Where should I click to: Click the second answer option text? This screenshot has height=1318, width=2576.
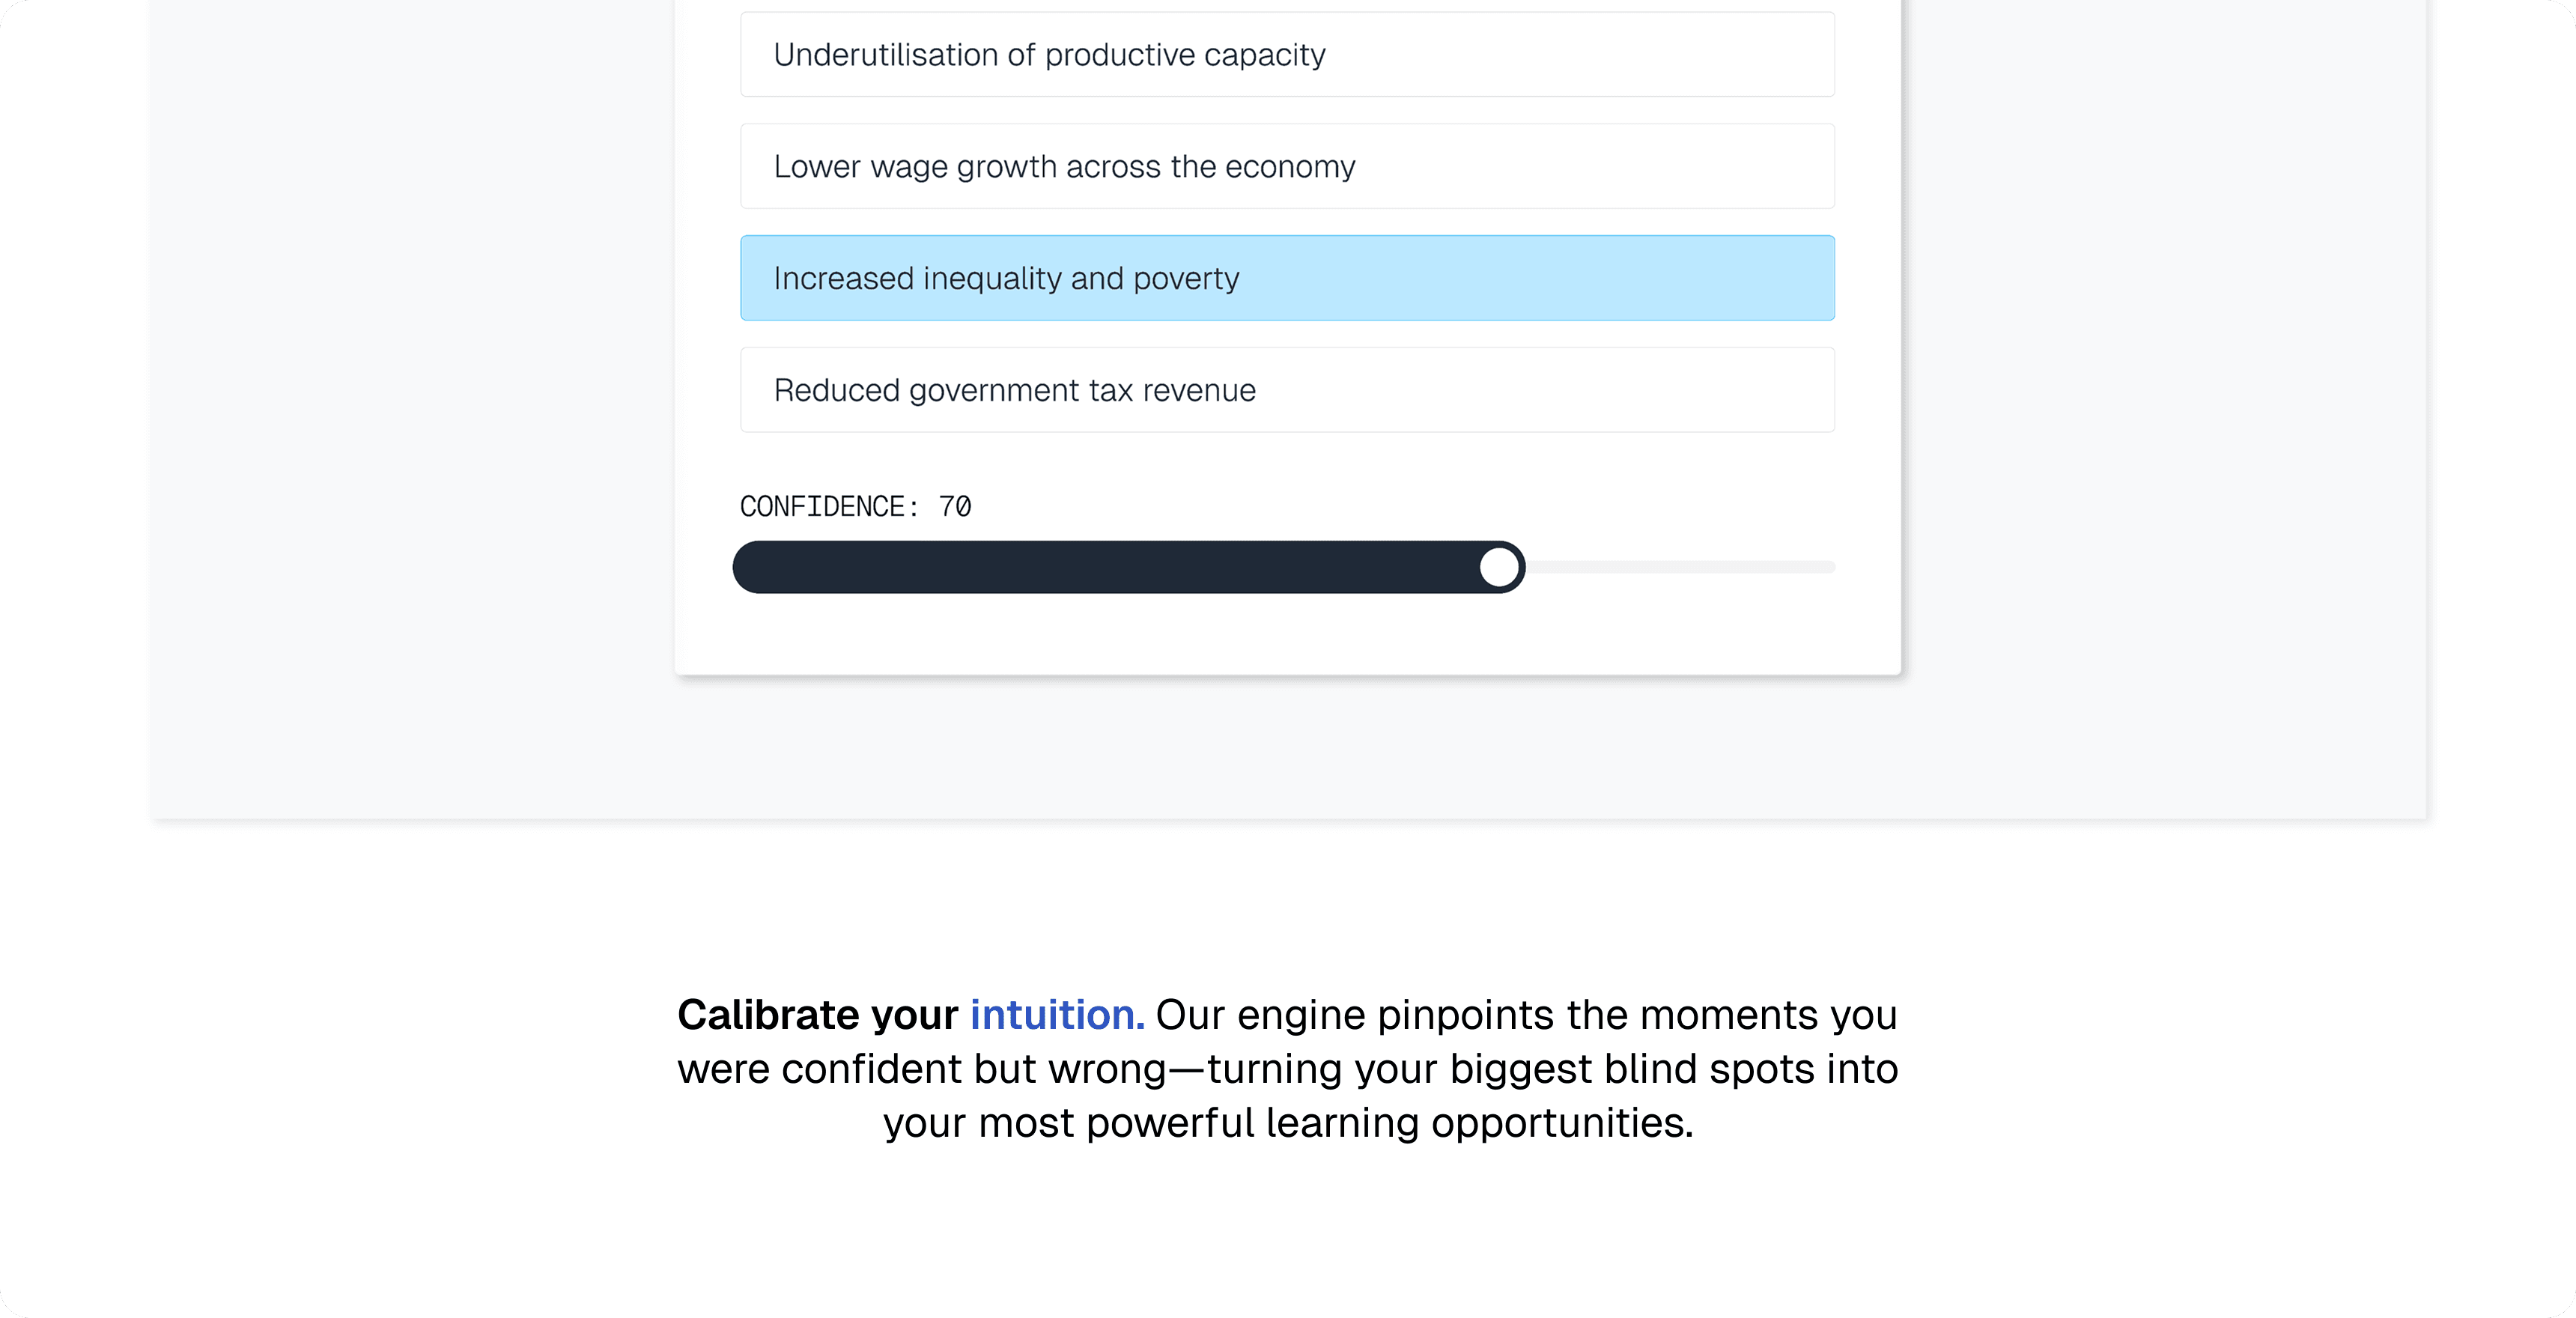(1064, 166)
